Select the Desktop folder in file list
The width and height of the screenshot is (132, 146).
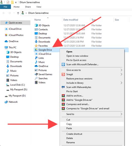point(43,34)
